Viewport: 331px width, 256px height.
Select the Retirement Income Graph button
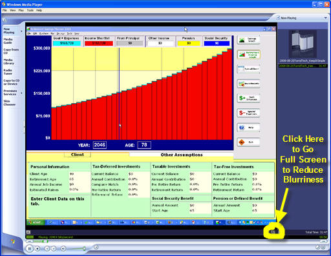click(x=248, y=55)
